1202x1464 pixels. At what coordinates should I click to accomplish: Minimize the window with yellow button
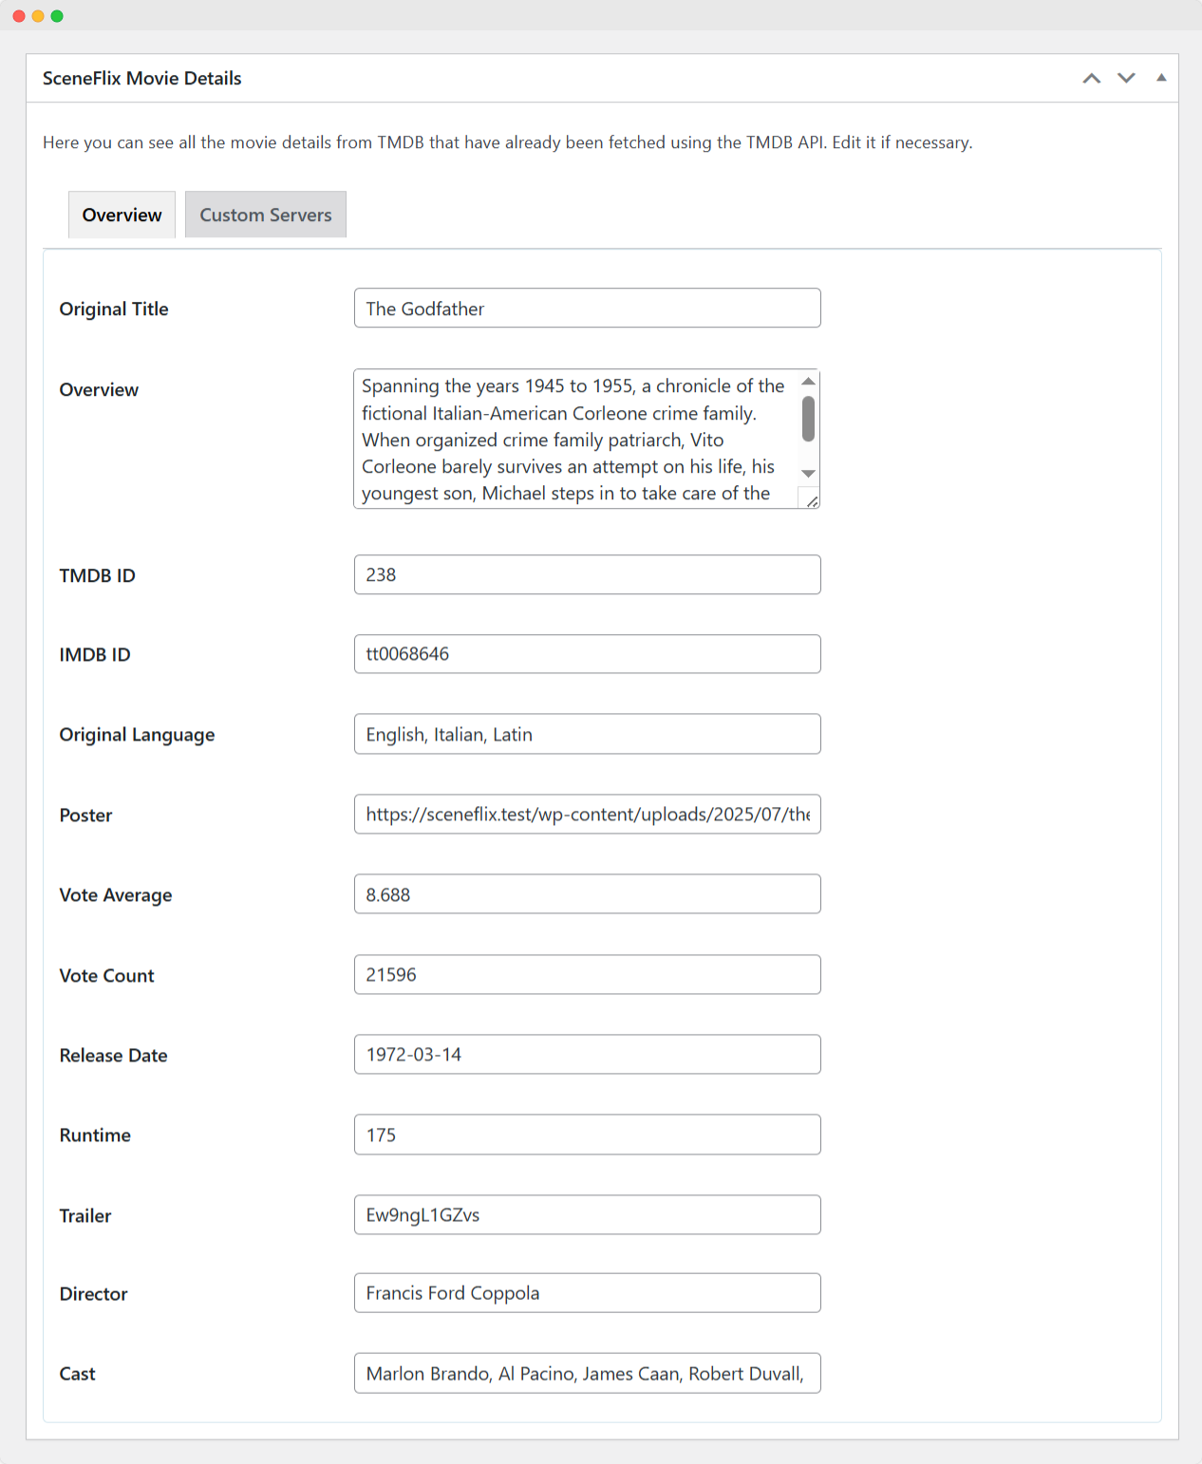click(x=38, y=16)
